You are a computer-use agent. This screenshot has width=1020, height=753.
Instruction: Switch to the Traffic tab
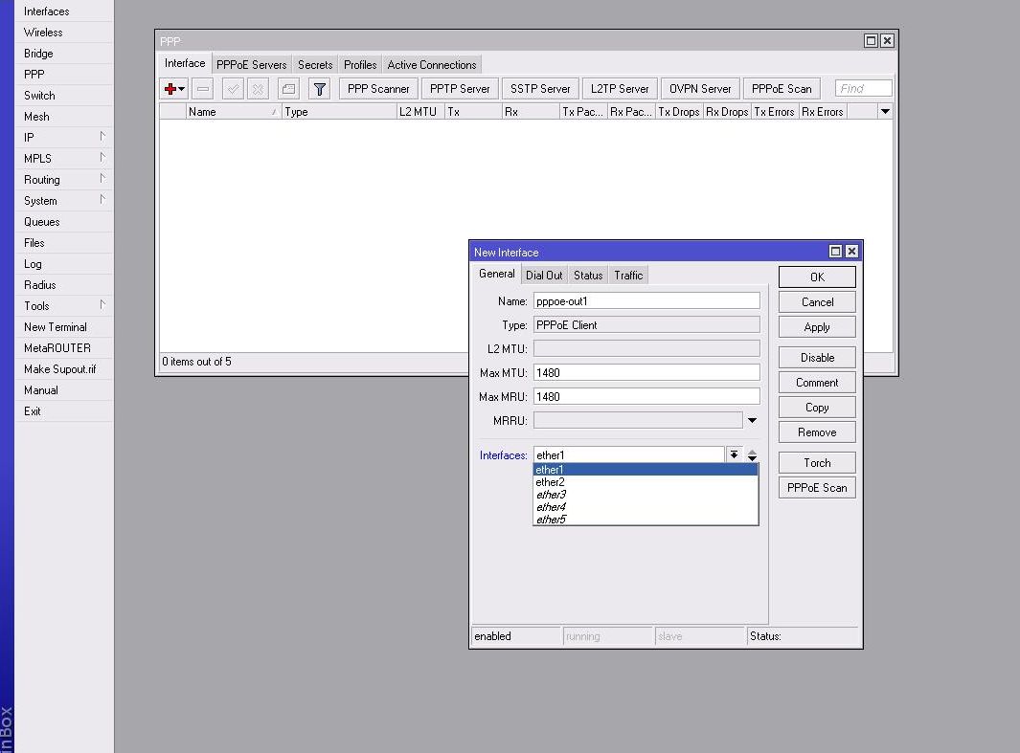628,275
